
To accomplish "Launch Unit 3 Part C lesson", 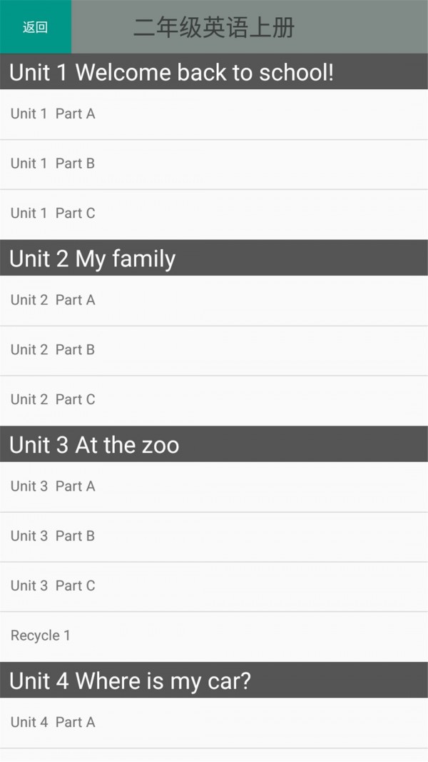I will click(x=53, y=586).
